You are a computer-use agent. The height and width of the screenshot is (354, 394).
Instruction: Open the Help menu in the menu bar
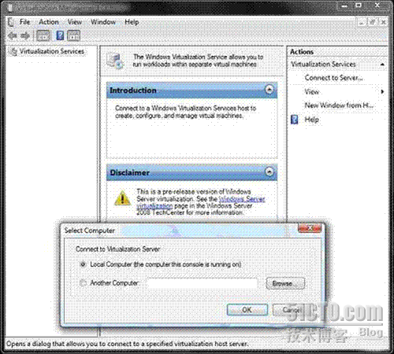[x=132, y=22]
